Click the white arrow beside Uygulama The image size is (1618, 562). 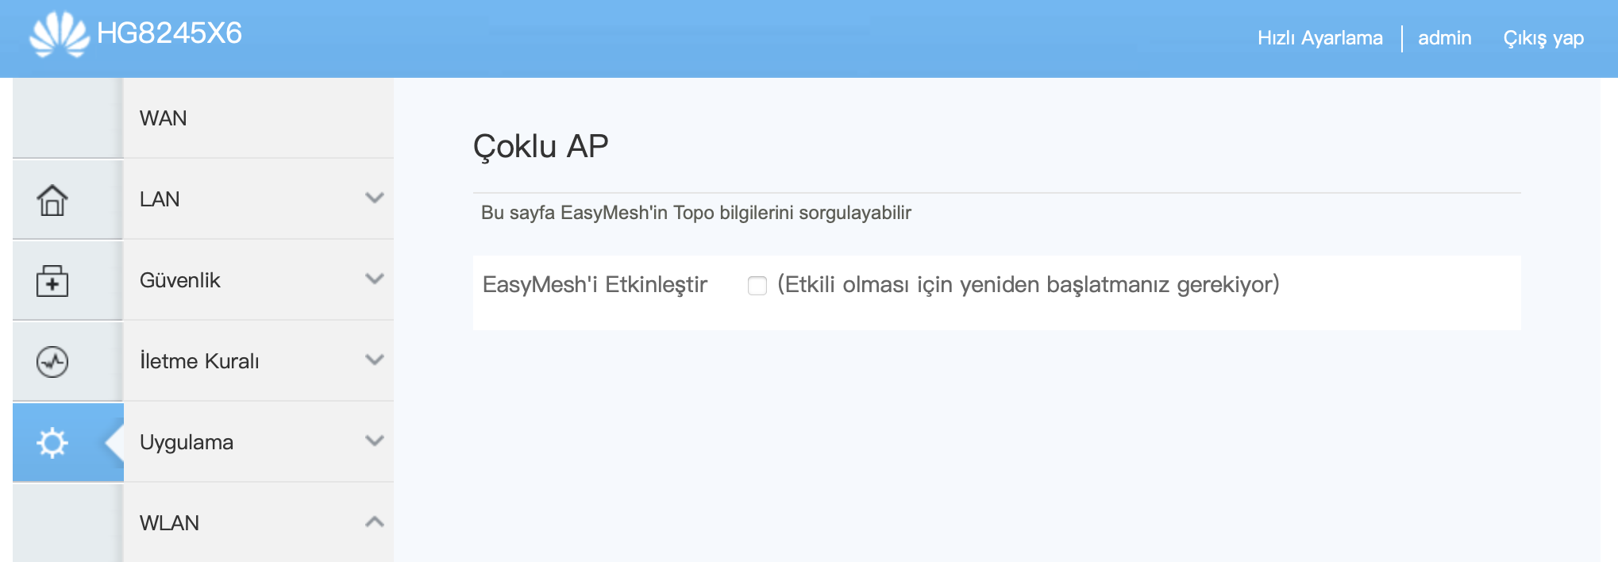[x=114, y=442]
